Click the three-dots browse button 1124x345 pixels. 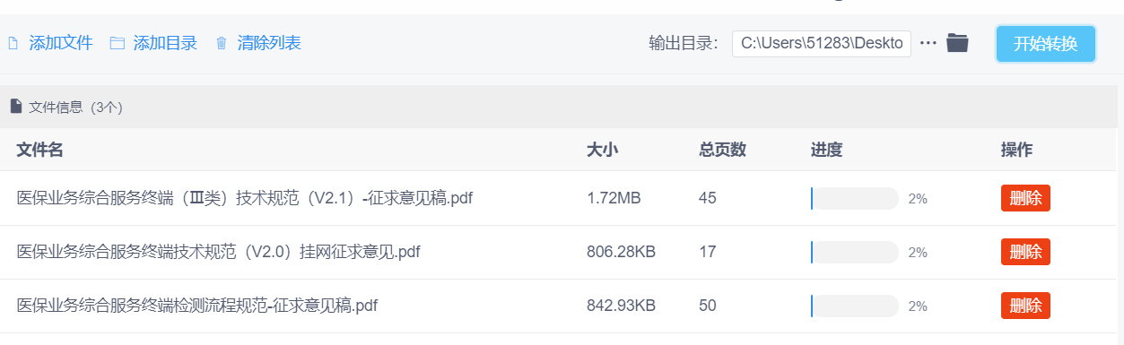pyautogui.click(x=928, y=43)
